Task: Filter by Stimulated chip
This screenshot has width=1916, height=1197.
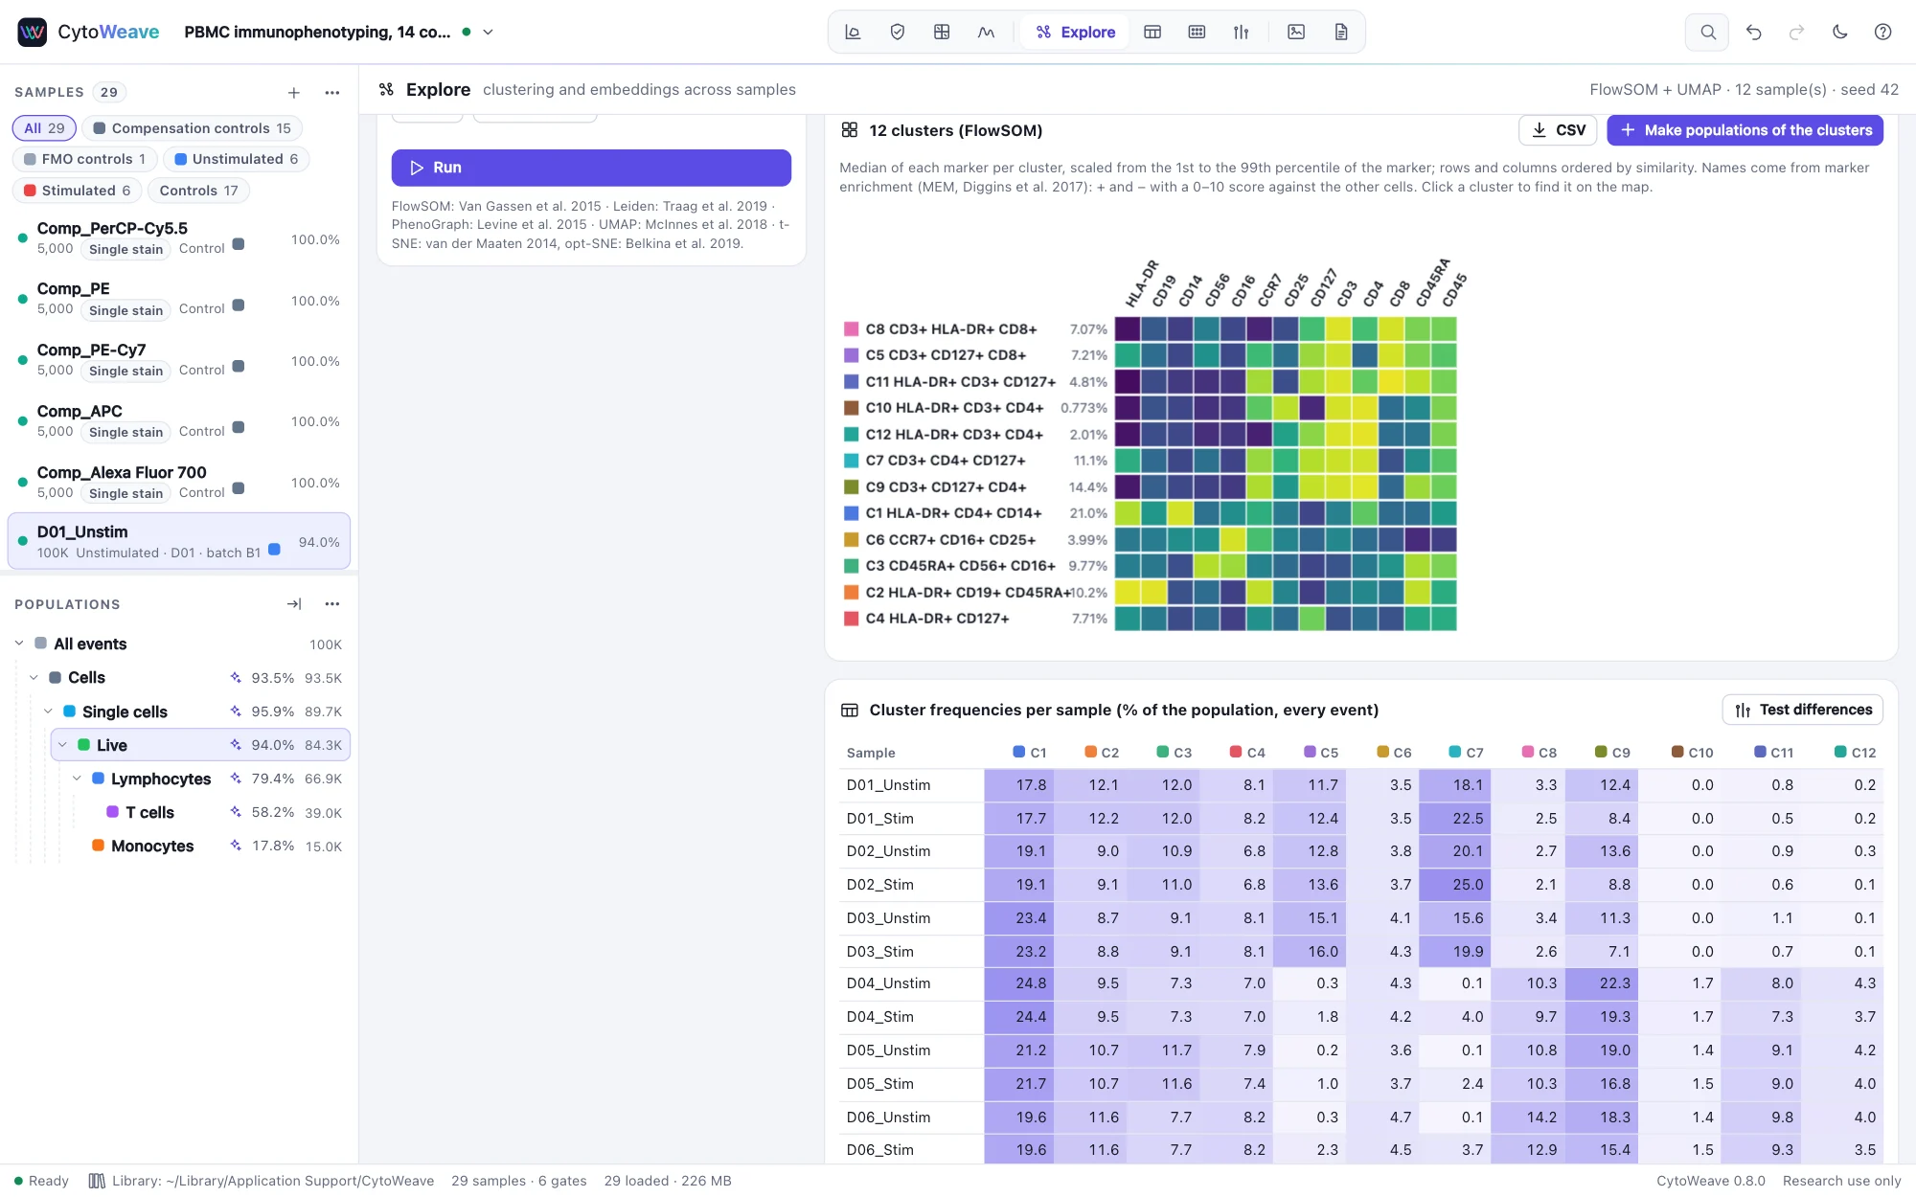Action: pos(77,191)
